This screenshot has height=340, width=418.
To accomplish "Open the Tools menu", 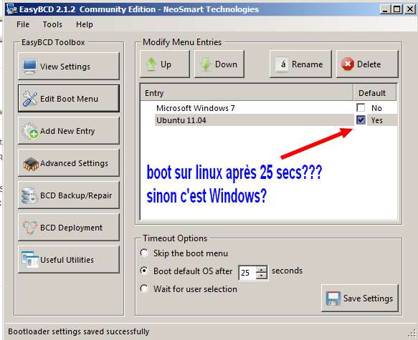I will click(x=52, y=24).
